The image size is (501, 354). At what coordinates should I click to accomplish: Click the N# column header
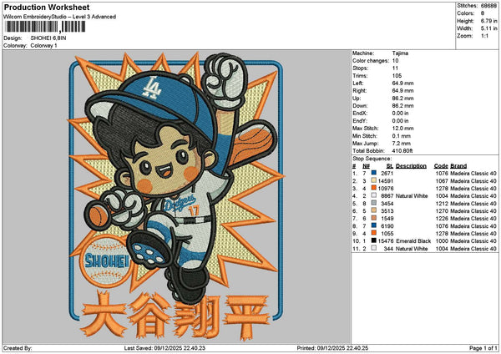[366, 166]
